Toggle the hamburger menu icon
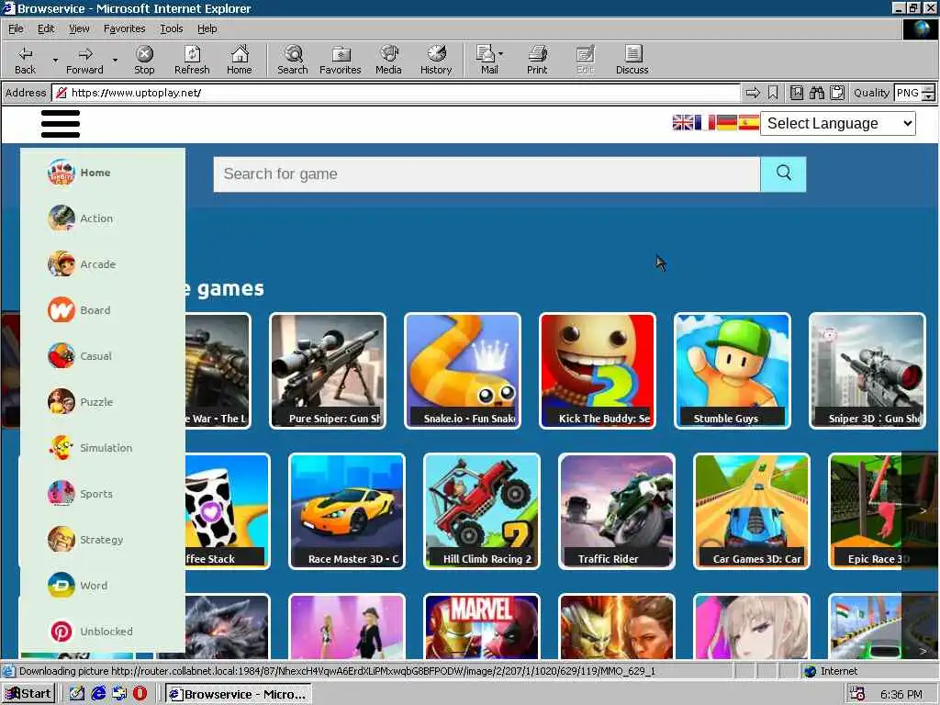 [61, 124]
